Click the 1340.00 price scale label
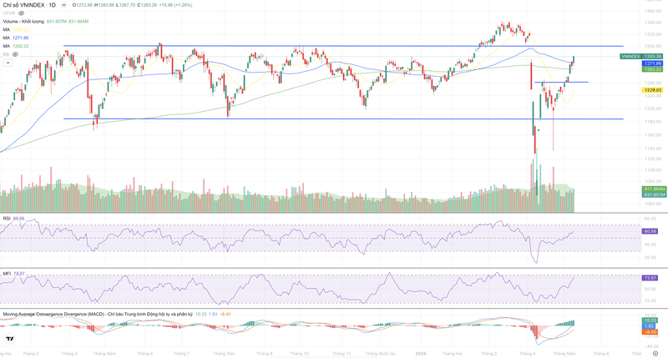The width and height of the screenshot is (668, 358). 653,23
